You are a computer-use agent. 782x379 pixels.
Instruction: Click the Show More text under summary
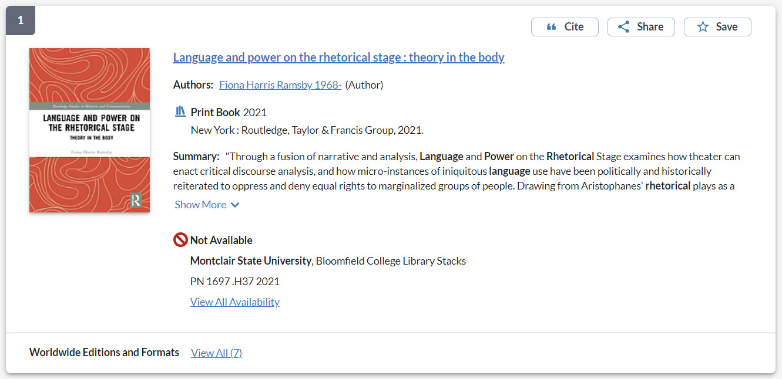pyautogui.click(x=200, y=205)
